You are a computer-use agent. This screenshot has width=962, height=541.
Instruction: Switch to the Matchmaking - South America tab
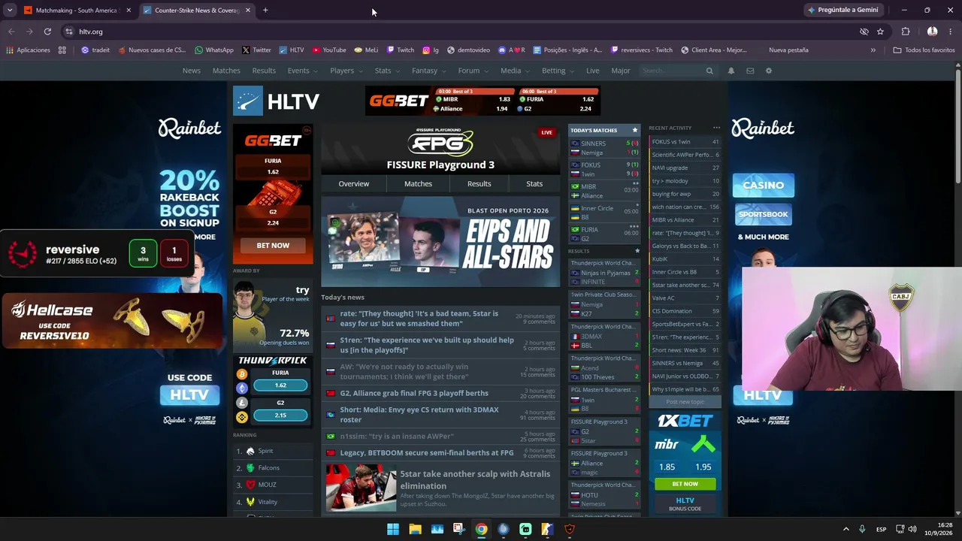[77, 11]
